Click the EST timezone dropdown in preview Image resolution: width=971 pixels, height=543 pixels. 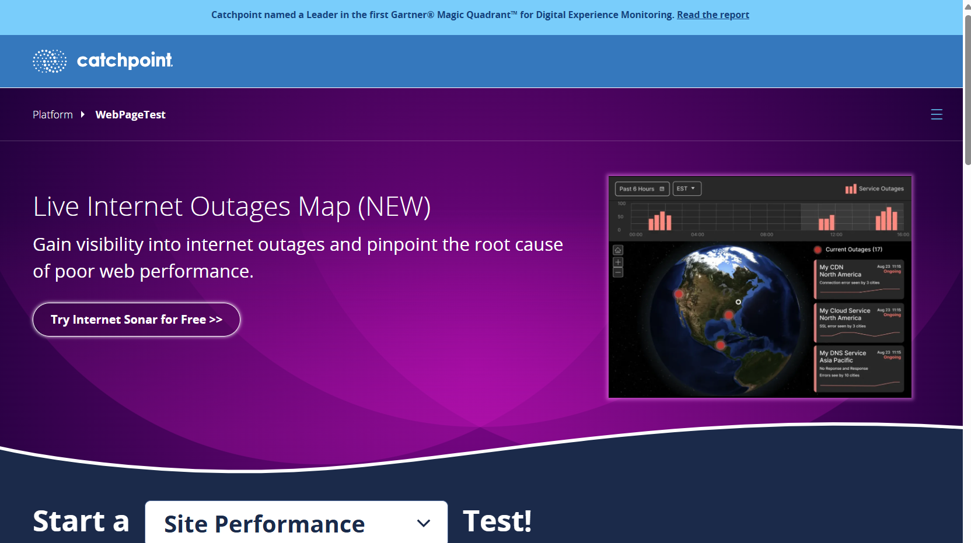click(x=686, y=189)
